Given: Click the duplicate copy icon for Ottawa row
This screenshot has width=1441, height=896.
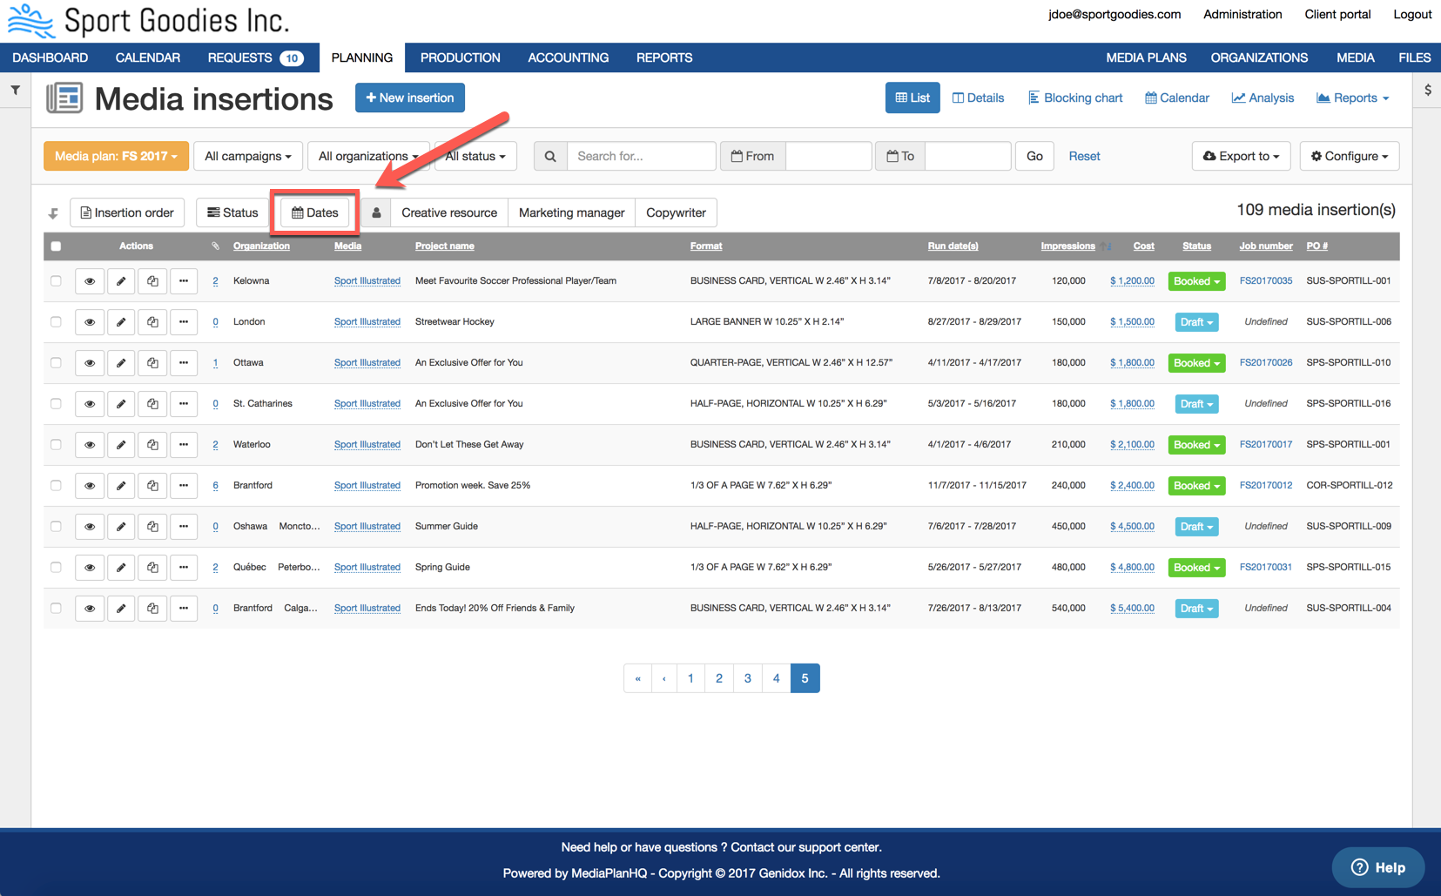Looking at the screenshot, I should pyautogui.click(x=152, y=363).
